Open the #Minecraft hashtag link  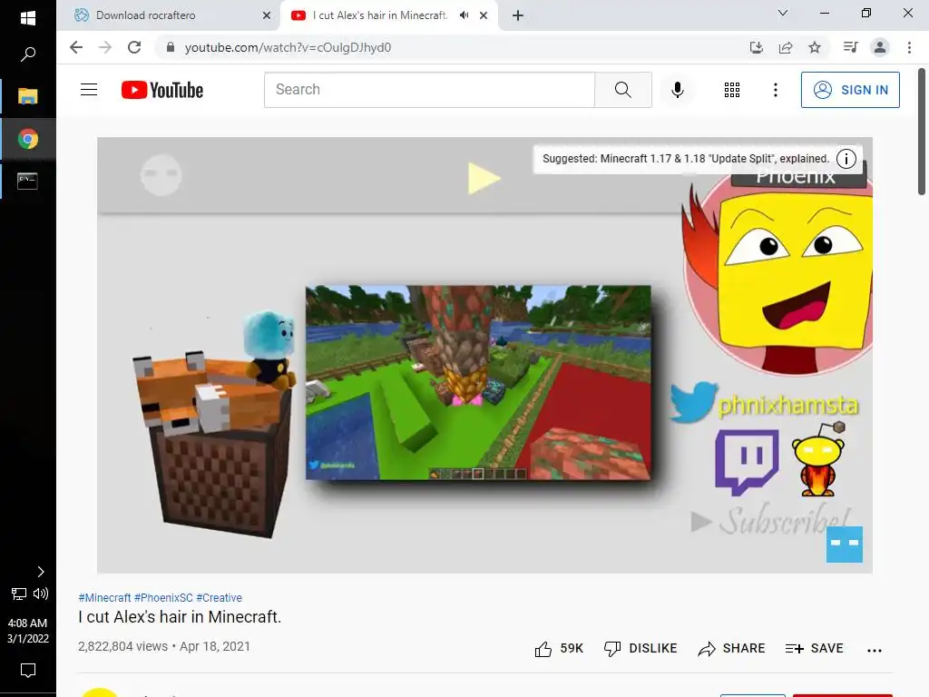(104, 597)
